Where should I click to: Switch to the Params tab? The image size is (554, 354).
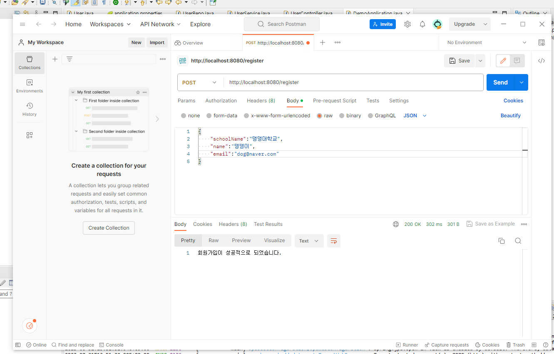click(186, 101)
